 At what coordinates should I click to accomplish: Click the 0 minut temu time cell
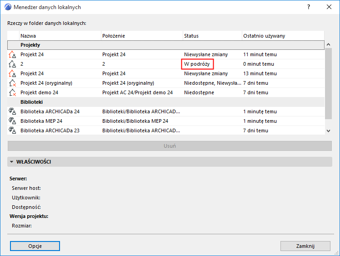click(259, 64)
